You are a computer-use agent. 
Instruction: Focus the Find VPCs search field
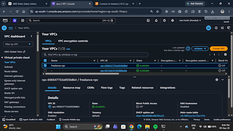pyautogui.click(x=95, y=55)
